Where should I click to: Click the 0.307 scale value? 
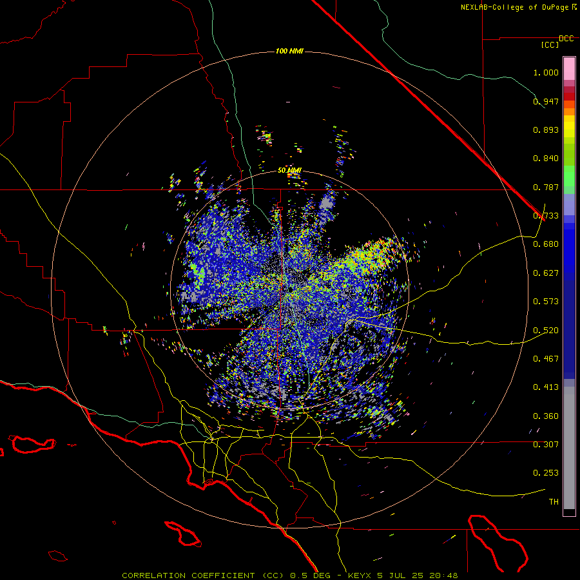[546, 445]
